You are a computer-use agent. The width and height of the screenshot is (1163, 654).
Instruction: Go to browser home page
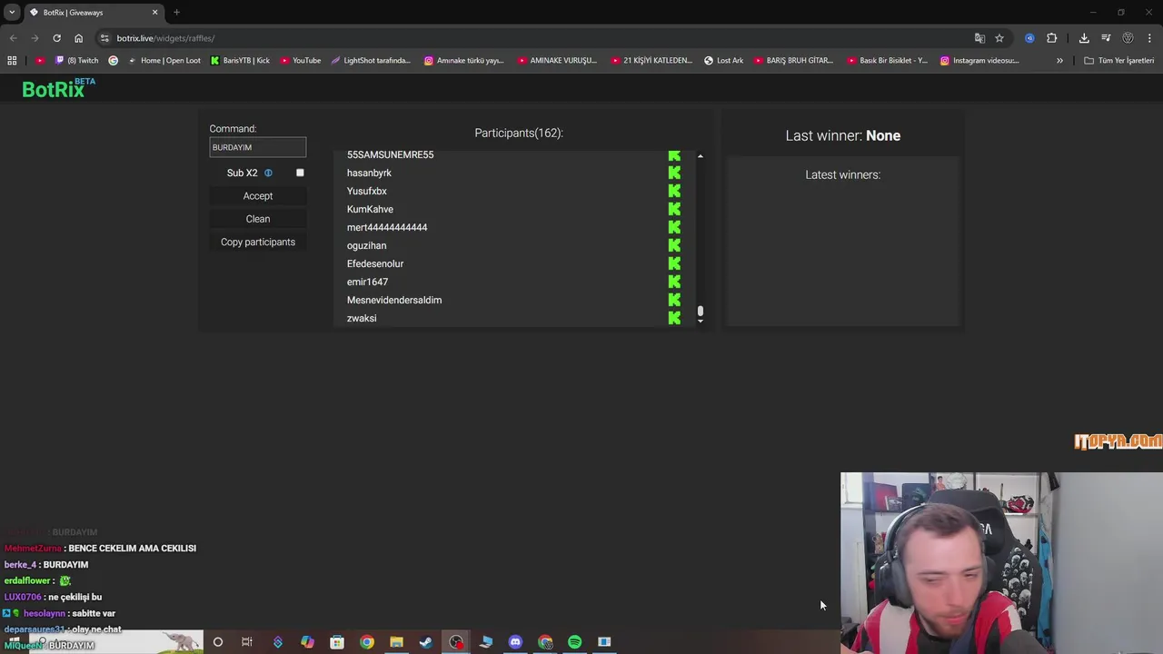click(78, 38)
